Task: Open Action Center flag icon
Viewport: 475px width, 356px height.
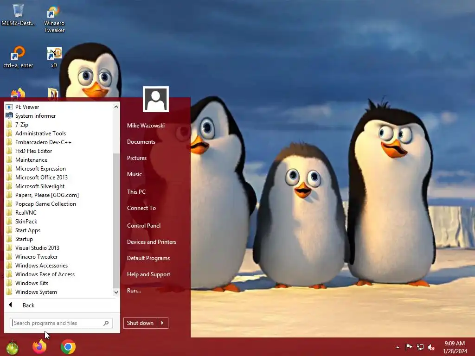Action: (409, 347)
